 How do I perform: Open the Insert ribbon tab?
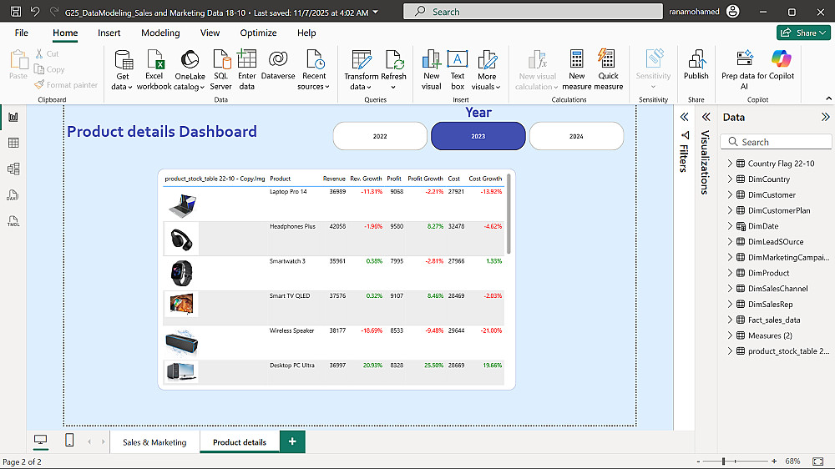109,33
